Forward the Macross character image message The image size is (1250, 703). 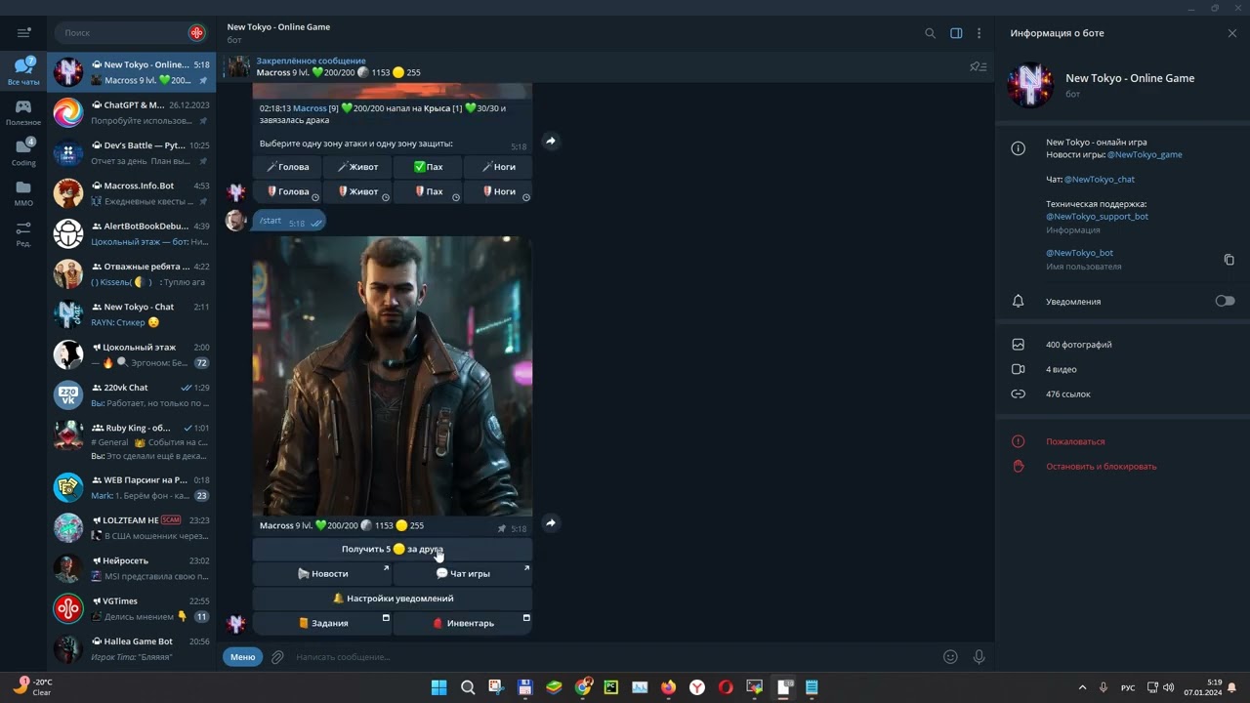551,523
